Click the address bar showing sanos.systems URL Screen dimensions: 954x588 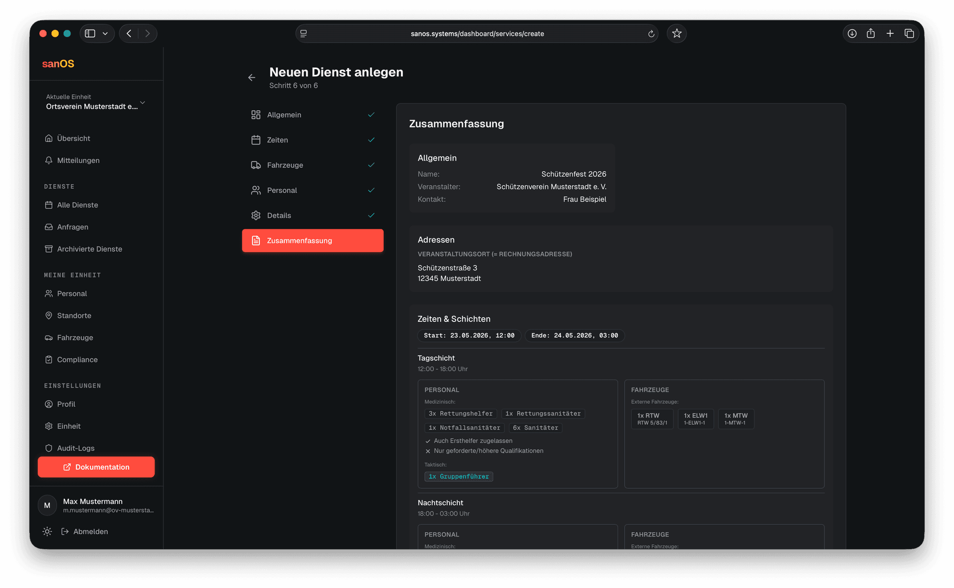click(476, 33)
